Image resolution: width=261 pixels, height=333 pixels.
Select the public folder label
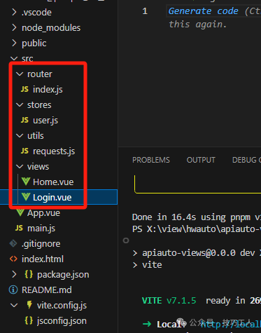click(x=34, y=43)
